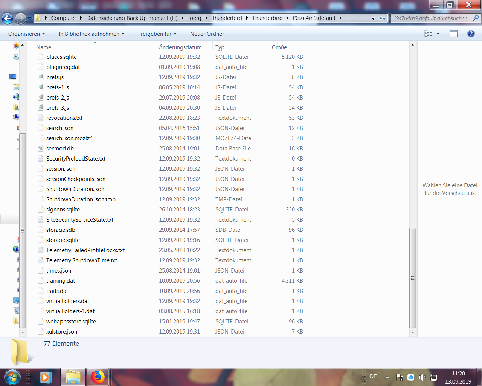Refresh the l9s7u4m9.default folder view

click(x=383, y=18)
